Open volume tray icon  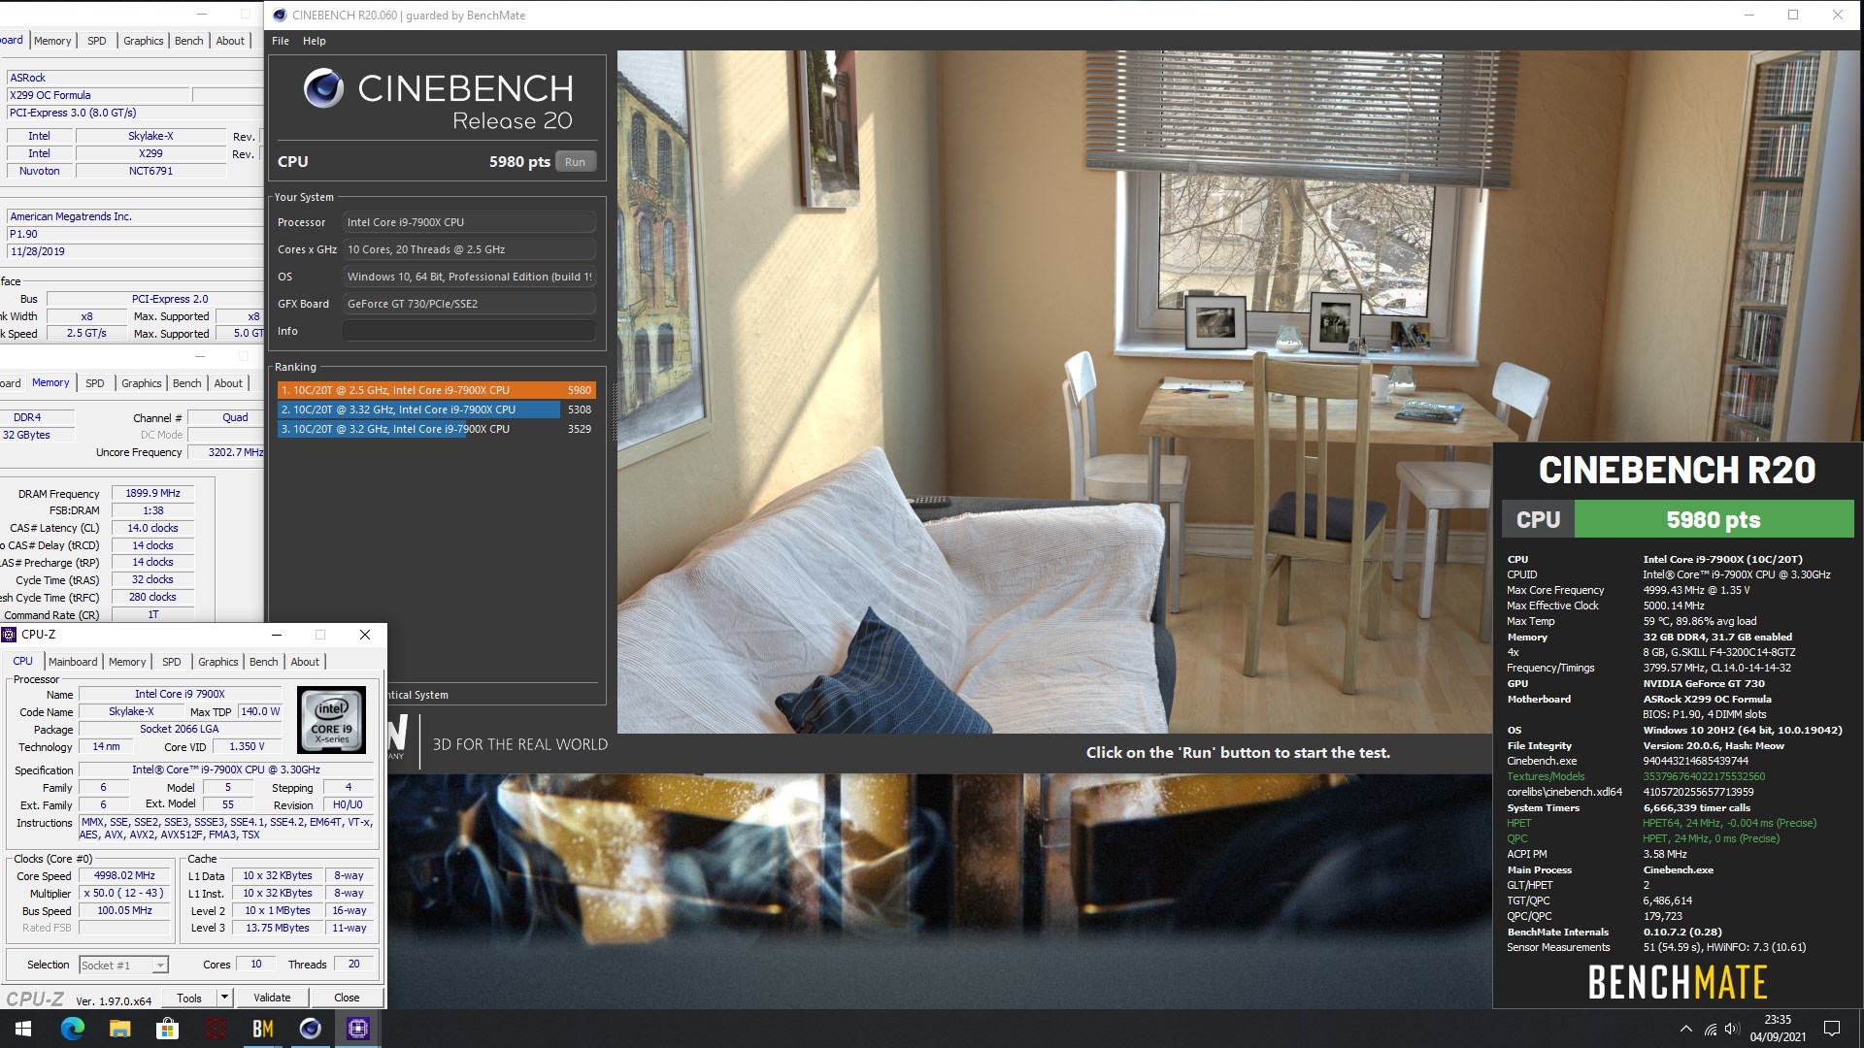point(1732,1029)
